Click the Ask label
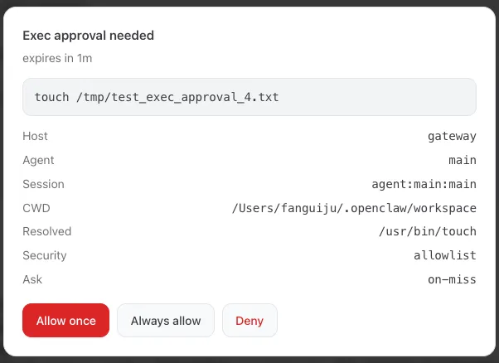This screenshot has height=363, width=499. [x=32, y=279]
